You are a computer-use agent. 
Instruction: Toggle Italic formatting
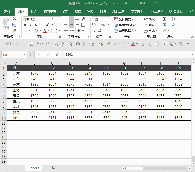tap(31, 25)
